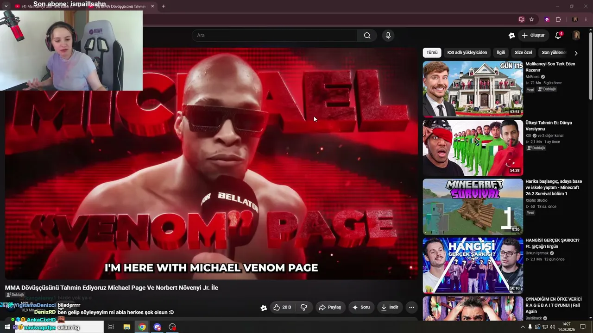
Task: Click video title MMA Dövüşçüsünü Tahmin Ediyoruz
Action: (x=112, y=288)
